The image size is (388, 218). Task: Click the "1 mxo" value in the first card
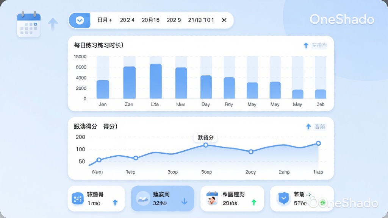point(94,203)
